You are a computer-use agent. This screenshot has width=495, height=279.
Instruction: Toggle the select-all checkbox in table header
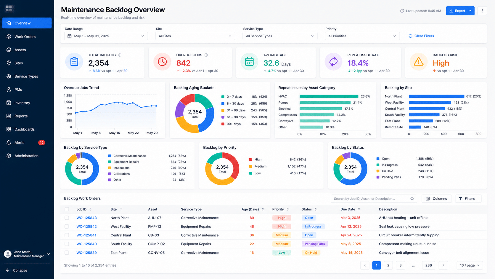click(x=67, y=209)
